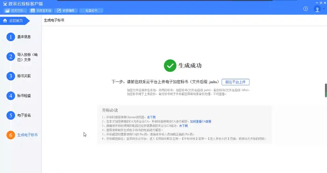Click the 恢复编辑 restore editing button
Image resolution: width=327 pixels, height=173 pixels.
[66, 11]
